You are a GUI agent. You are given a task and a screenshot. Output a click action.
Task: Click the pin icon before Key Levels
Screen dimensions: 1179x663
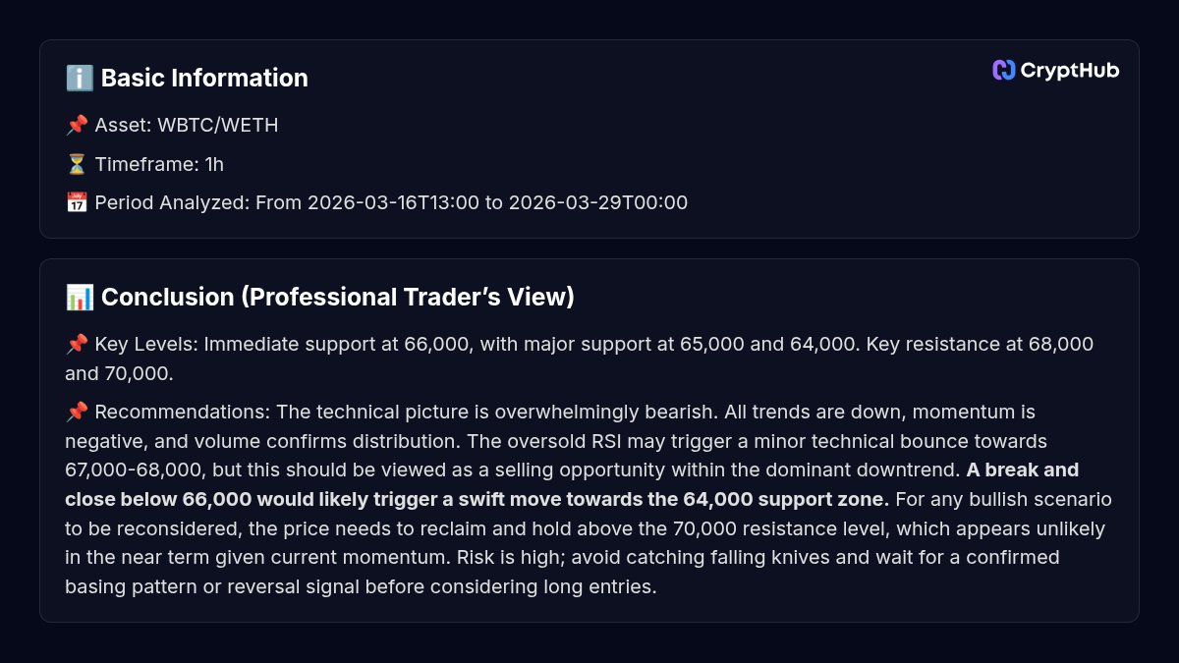click(77, 345)
